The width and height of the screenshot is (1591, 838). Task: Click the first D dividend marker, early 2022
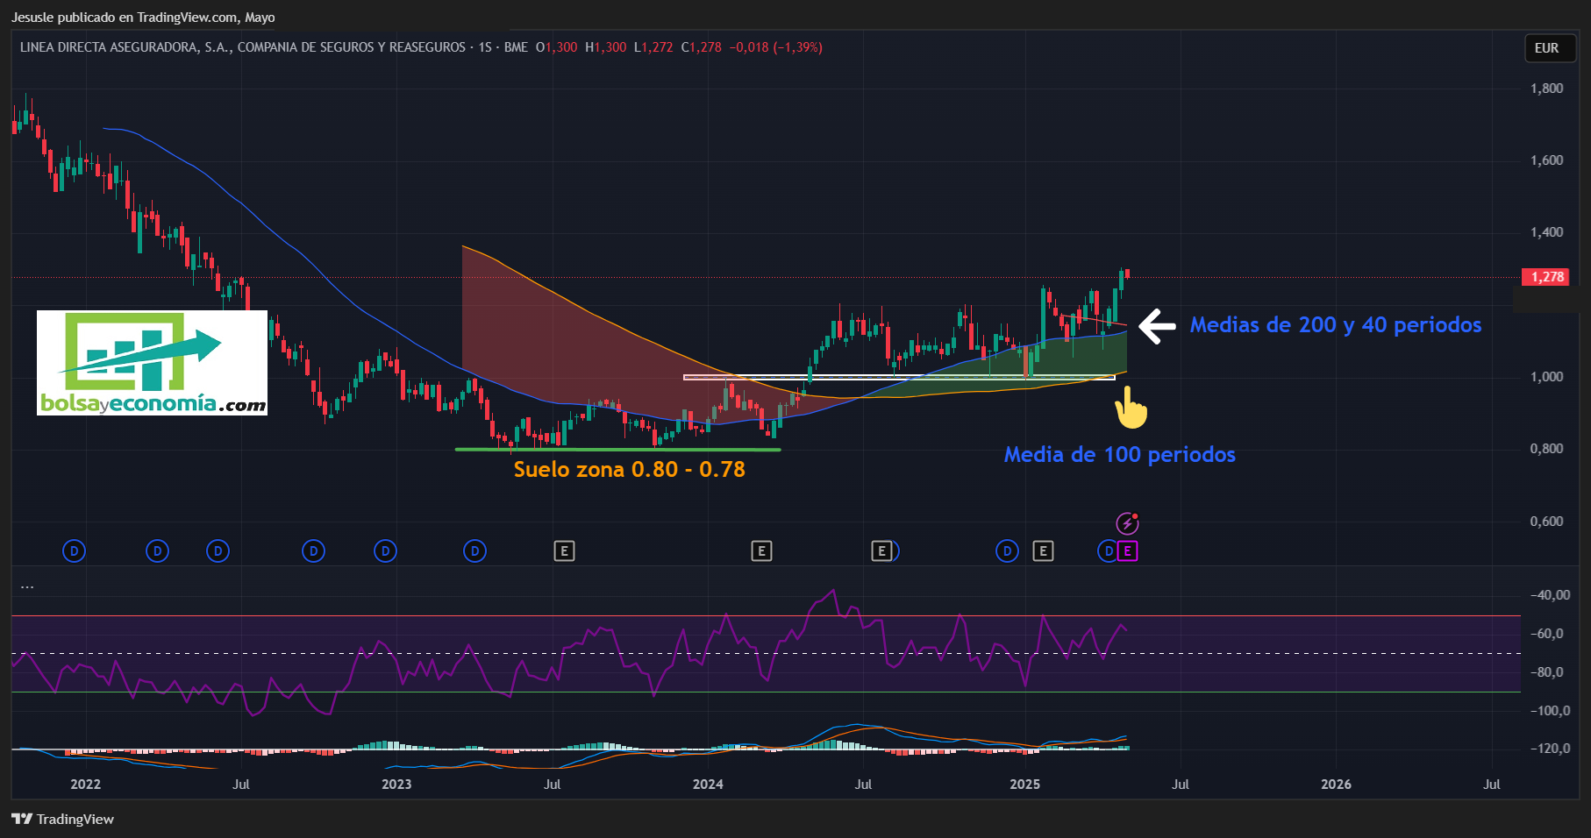pos(74,551)
